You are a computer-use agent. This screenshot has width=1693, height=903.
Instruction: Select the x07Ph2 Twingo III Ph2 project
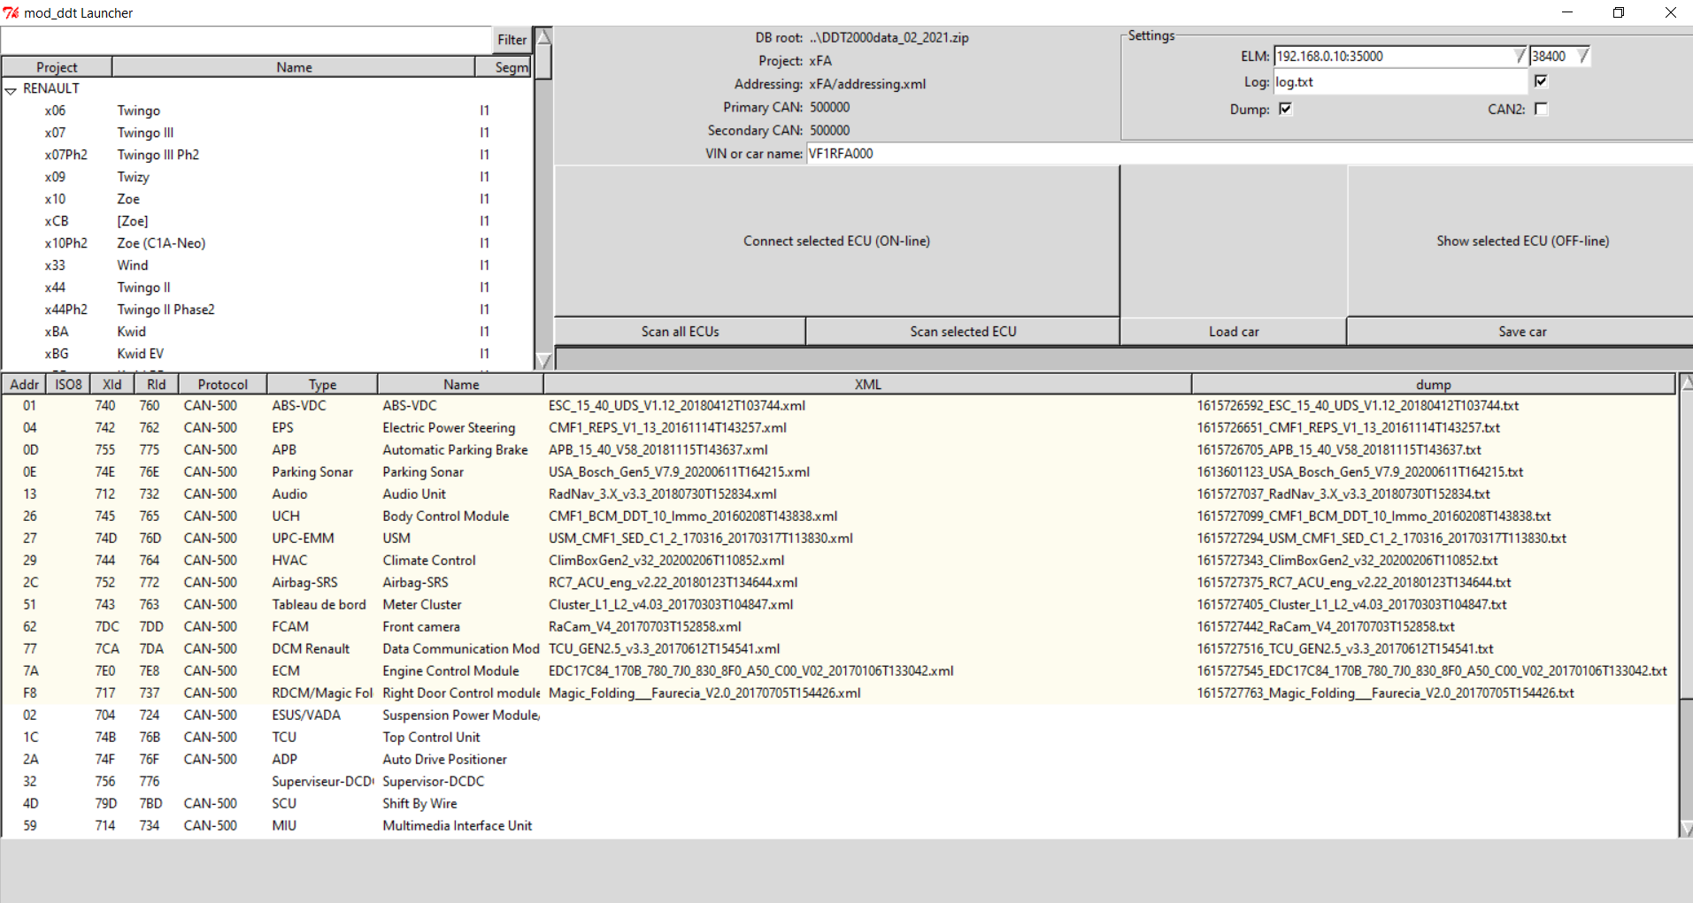coord(267,155)
